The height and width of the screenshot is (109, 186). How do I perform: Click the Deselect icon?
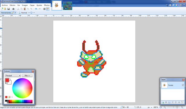click(31, 9)
